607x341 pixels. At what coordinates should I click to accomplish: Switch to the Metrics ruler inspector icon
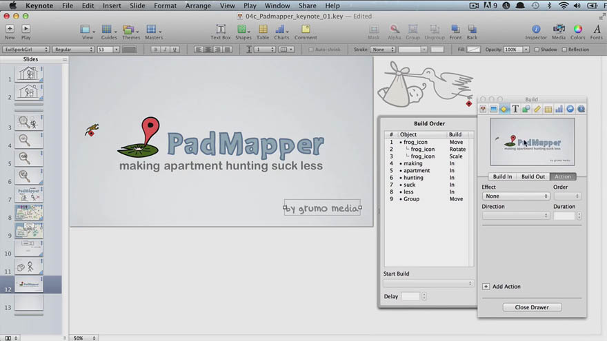(x=537, y=110)
